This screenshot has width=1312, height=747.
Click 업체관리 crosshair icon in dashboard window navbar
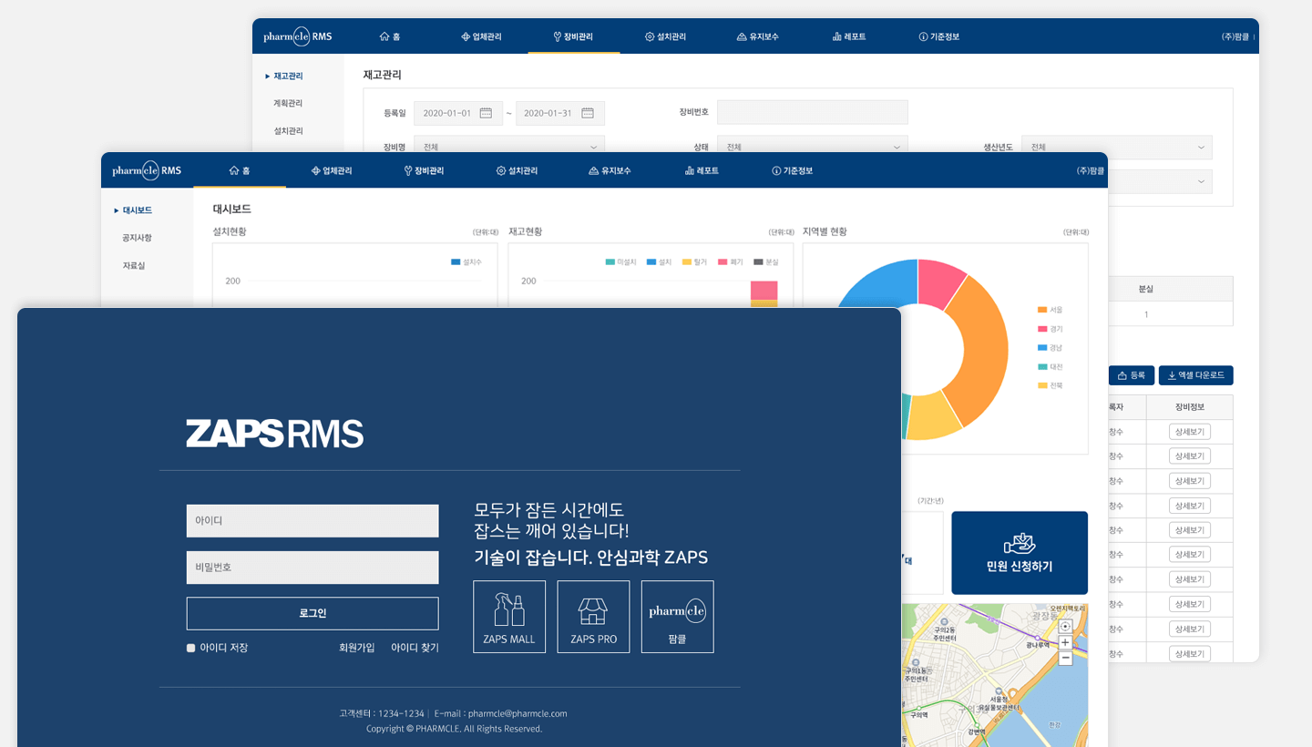pos(315,170)
